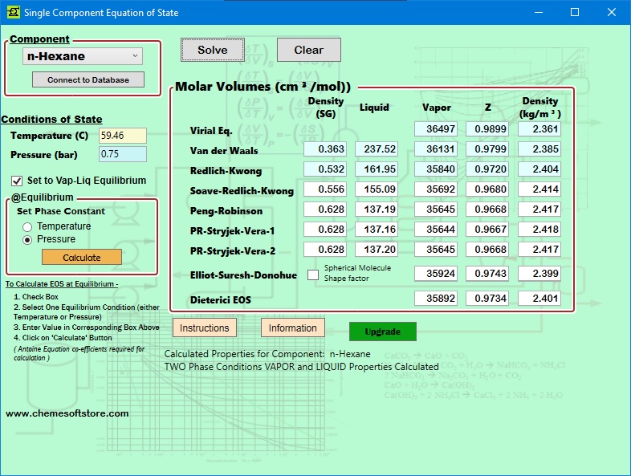Uncheck Set to Vap-Liq Equilibrium checkbox
Image resolution: width=631 pixels, height=476 pixels.
coord(17,181)
